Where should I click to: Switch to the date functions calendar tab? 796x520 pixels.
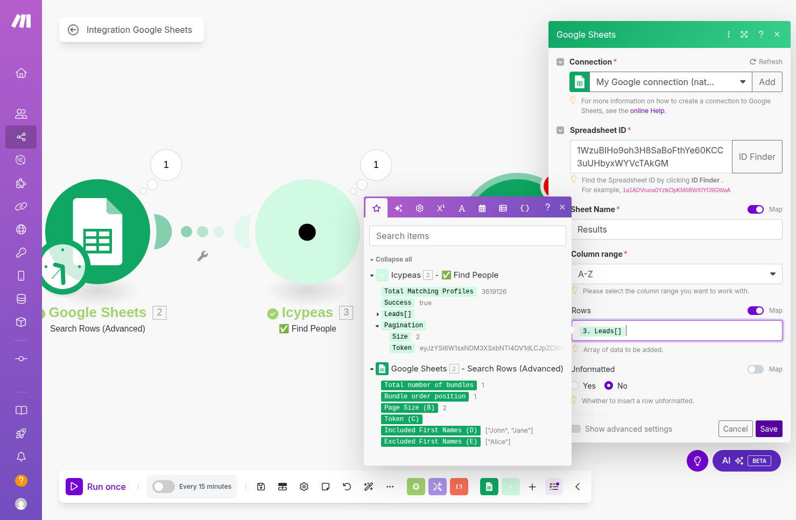pyautogui.click(x=482, y=208)
